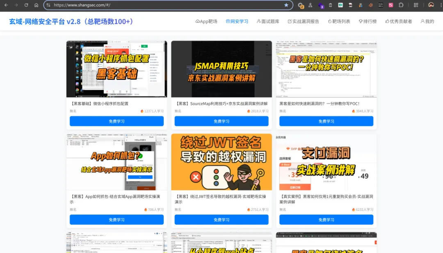Click the 3848人学习 learner count

pos(363,111)
